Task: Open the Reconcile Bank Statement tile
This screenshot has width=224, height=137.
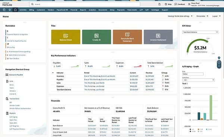Action: tap(127, 37)
